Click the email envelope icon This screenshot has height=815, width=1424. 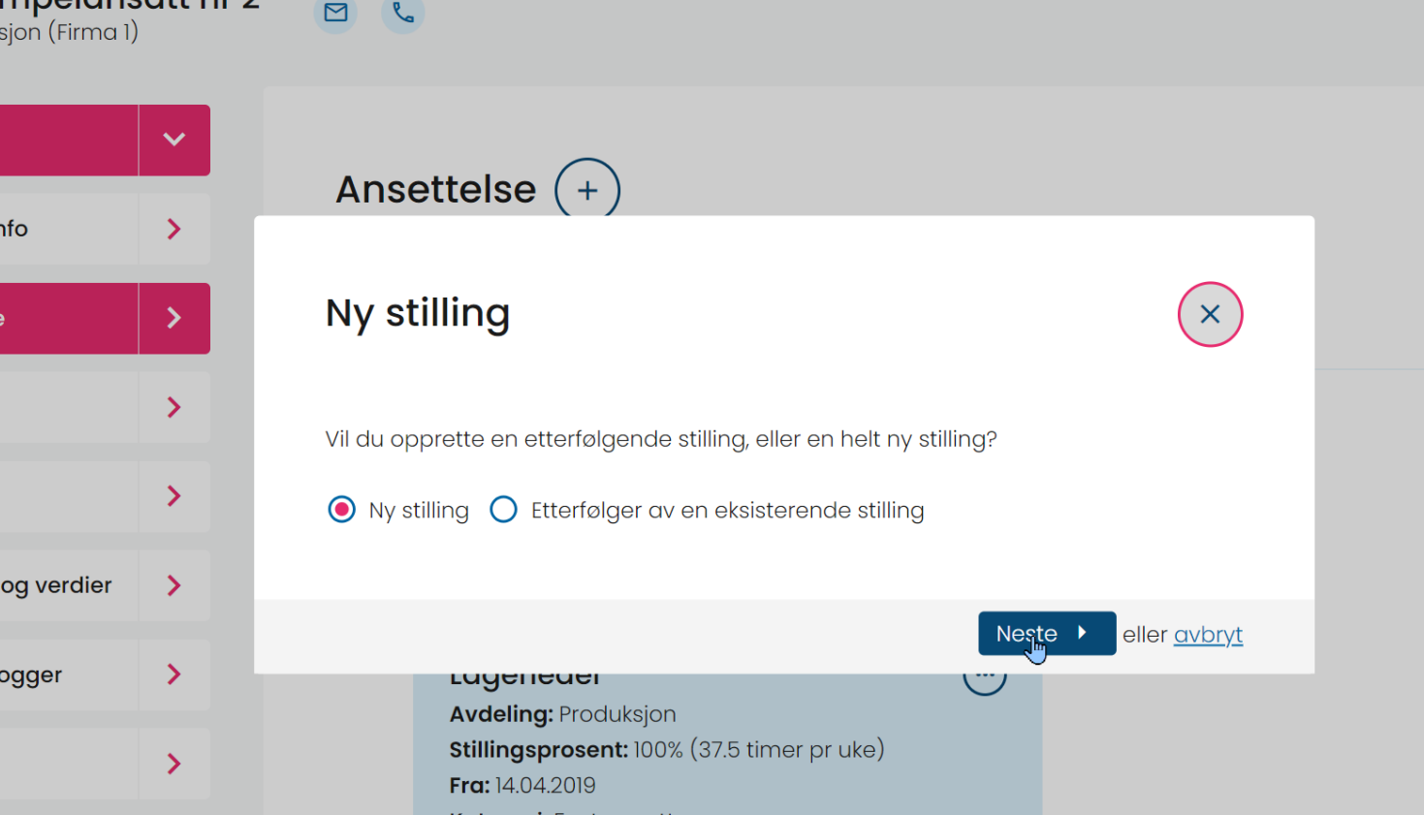coord(335,13)
